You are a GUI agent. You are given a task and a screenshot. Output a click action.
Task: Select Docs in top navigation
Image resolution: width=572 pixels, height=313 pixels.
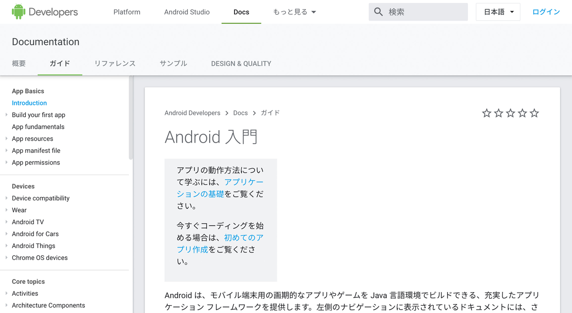[241, 12]
